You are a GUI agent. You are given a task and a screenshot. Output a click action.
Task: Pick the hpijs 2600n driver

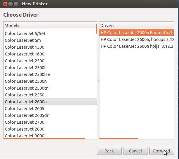[137, 46]
